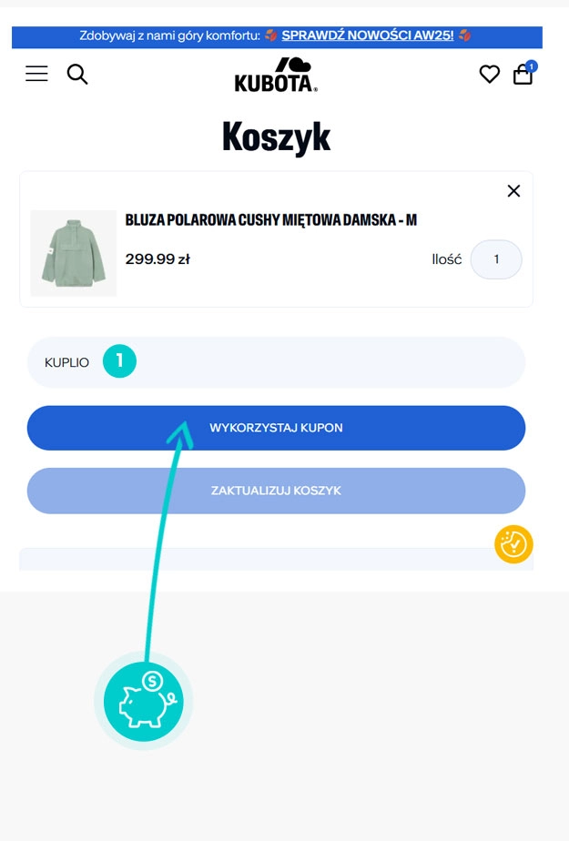569x841 pixels.
Task: Open the yellow loyalty coin widget
Action: click(x=513, y=544)
